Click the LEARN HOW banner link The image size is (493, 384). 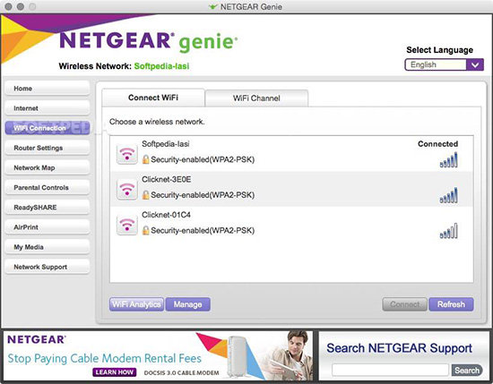click(x=115, y=372)
